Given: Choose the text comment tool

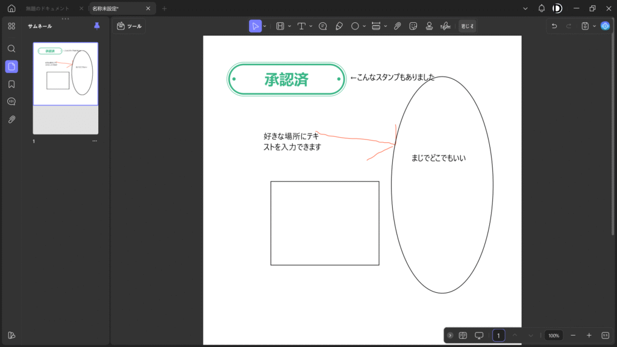Looking at the screenshot, I should 301,26.
